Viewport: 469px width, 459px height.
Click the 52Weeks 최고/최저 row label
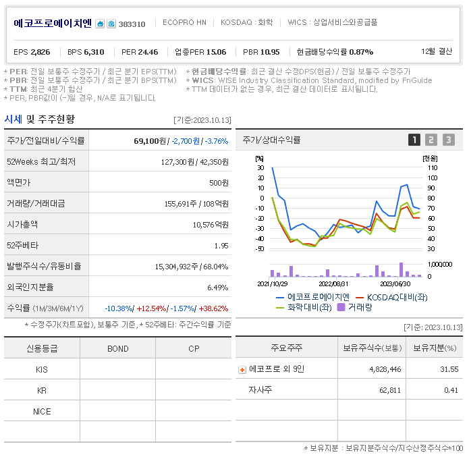click(x=41, y=162)
